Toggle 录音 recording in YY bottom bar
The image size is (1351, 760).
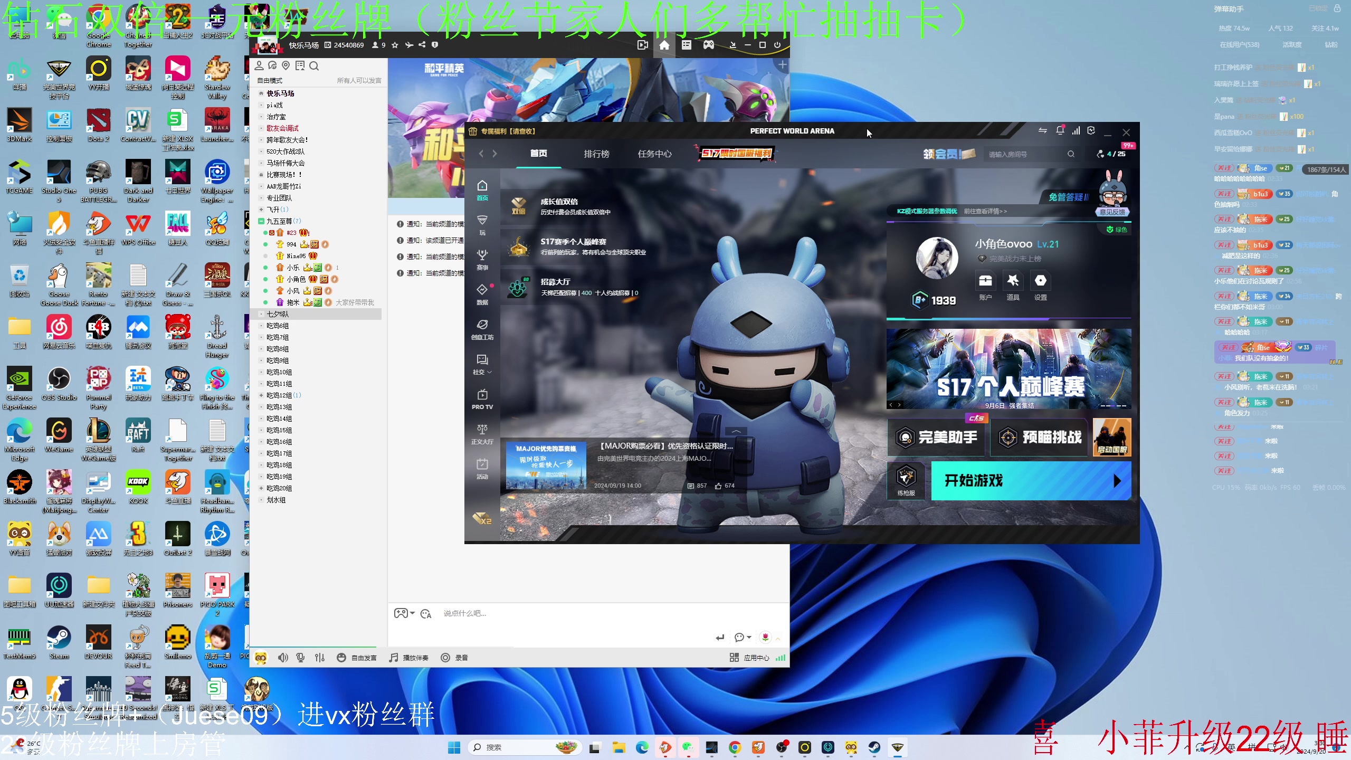tap(454, 658)
